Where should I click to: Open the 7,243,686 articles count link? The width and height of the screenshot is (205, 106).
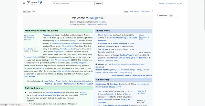coord(90,24)
